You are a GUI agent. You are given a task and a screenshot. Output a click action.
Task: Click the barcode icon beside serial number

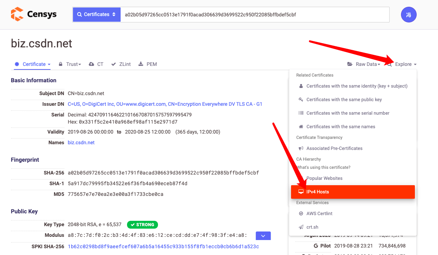301,113
